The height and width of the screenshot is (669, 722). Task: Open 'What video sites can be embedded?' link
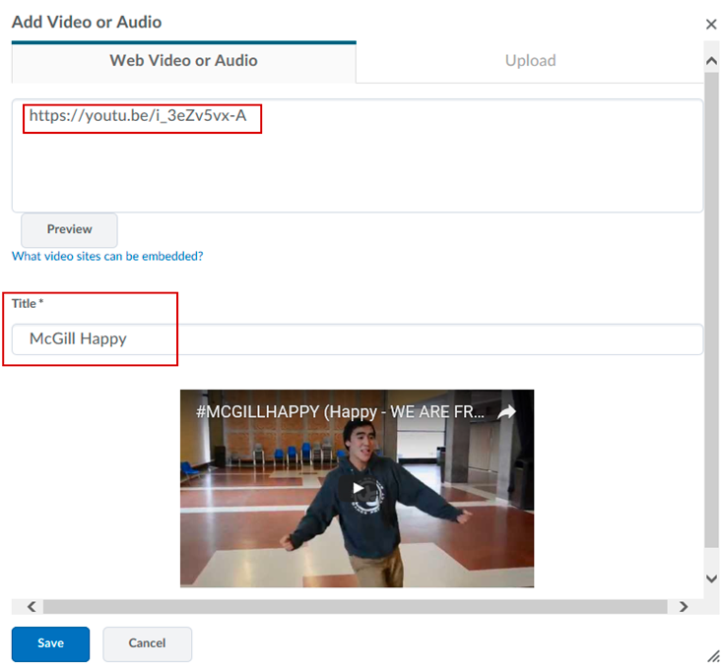coord(107,256)
